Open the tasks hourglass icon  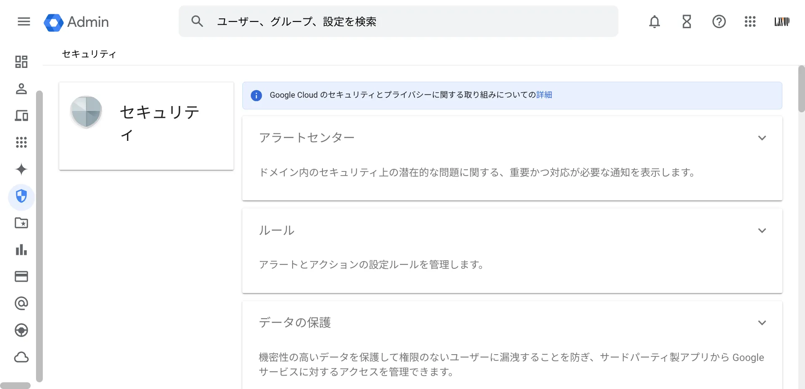pyautogui.click(x=687, y=21)
